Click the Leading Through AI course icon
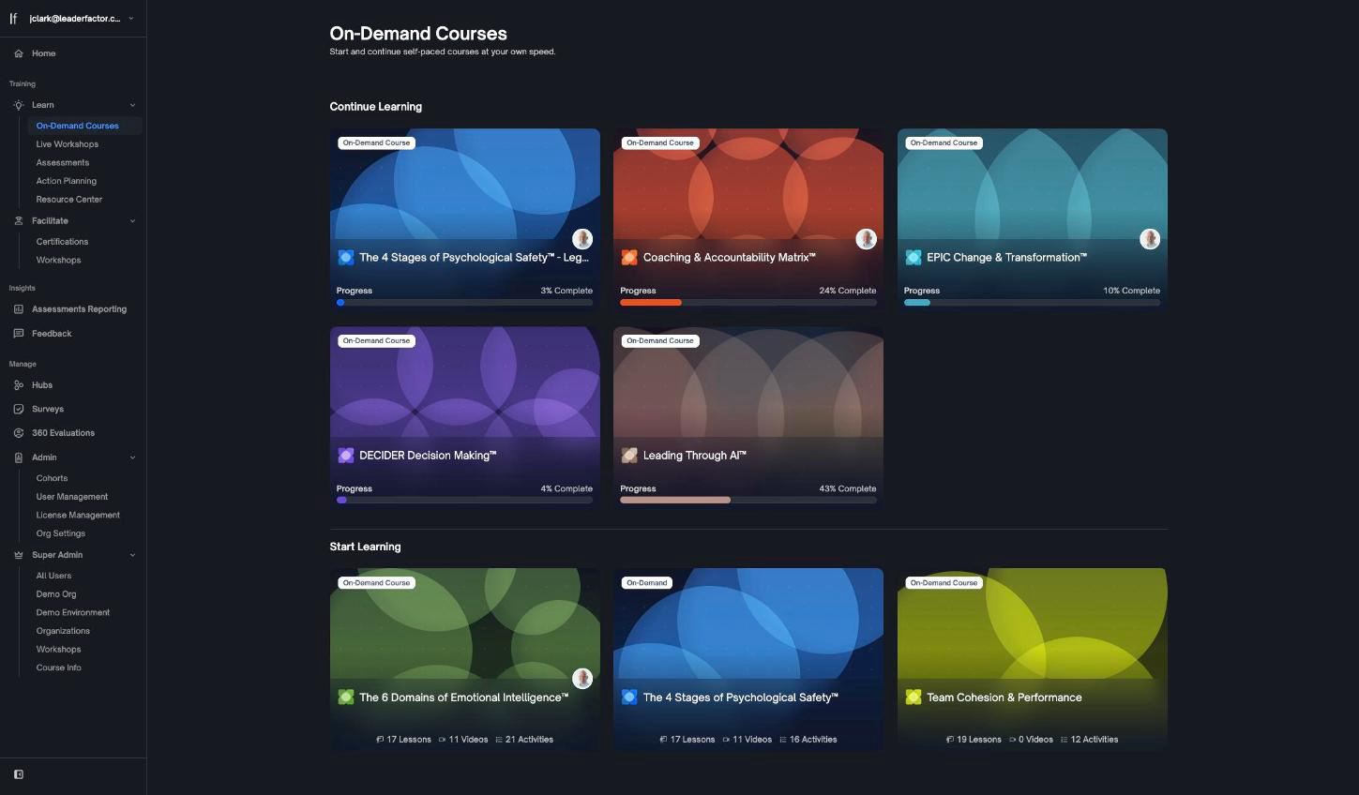Viewport: 1359px width, 795px height. [629, 456]
